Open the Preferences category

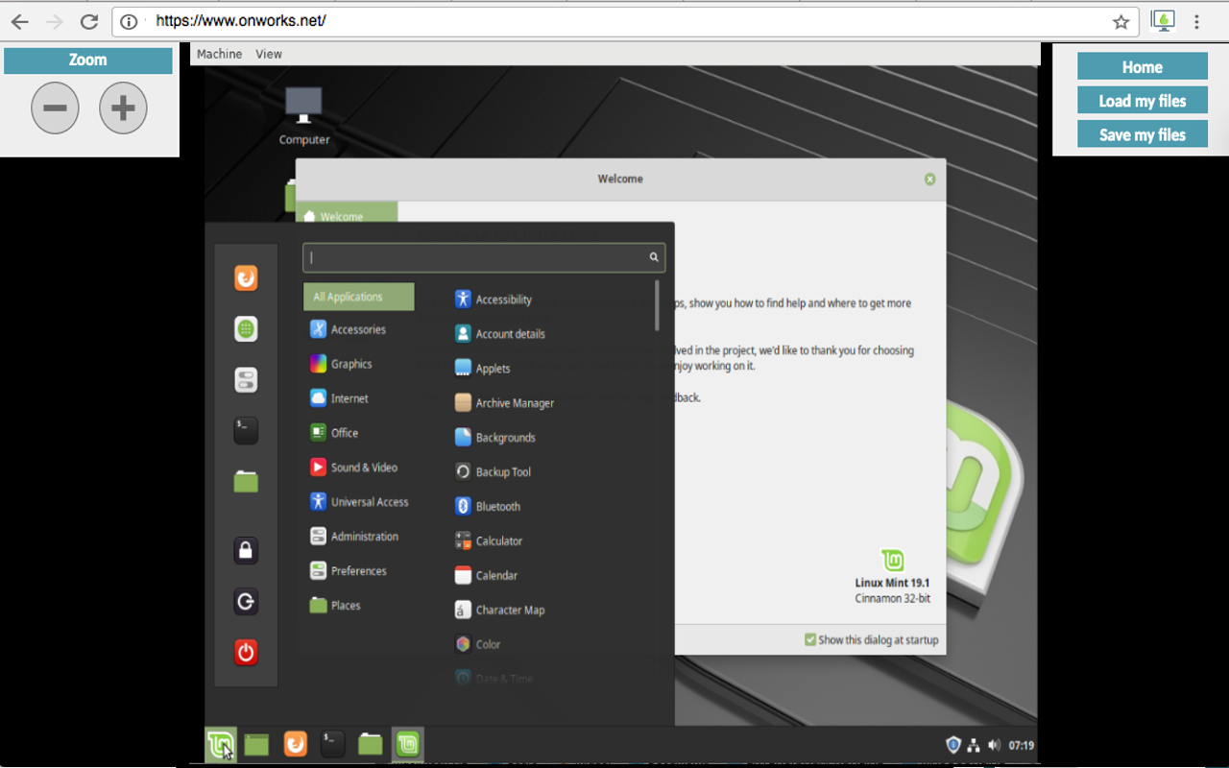click(349, 571)
